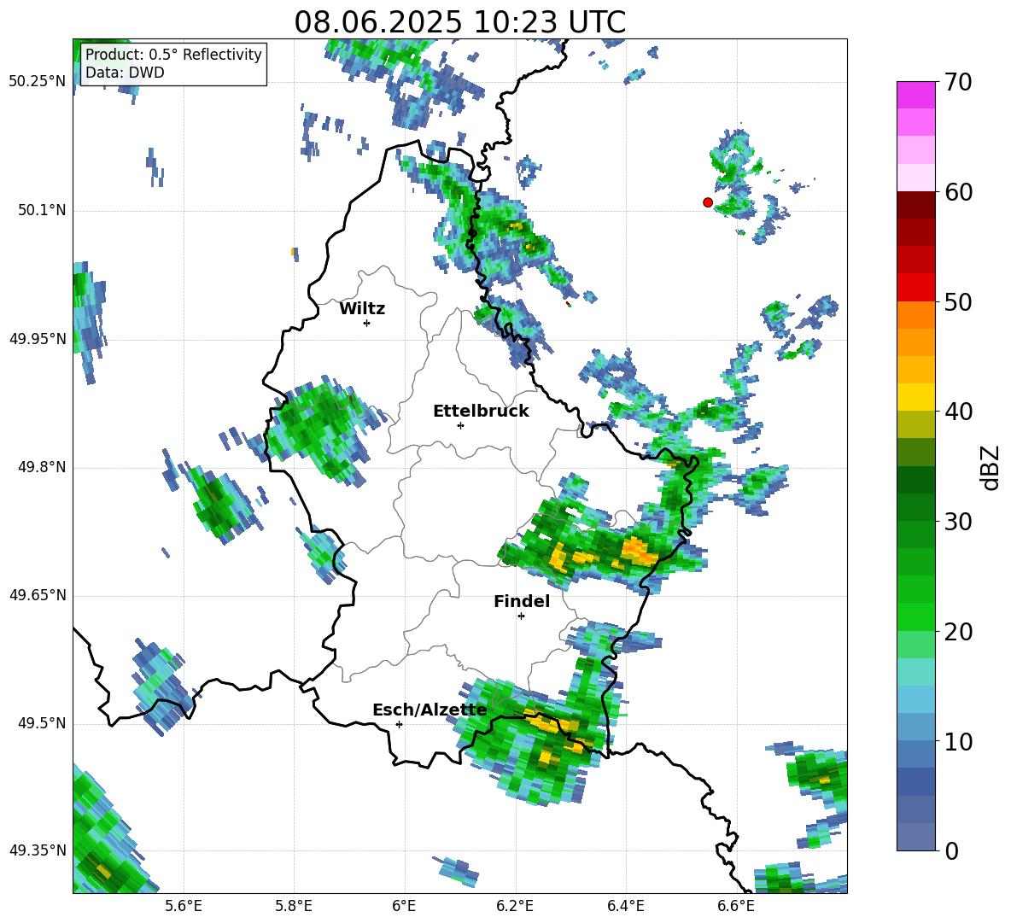Click the 70 value on the colorbar
The height and width of the screenshot is (923, 1011).
(958, 82)
